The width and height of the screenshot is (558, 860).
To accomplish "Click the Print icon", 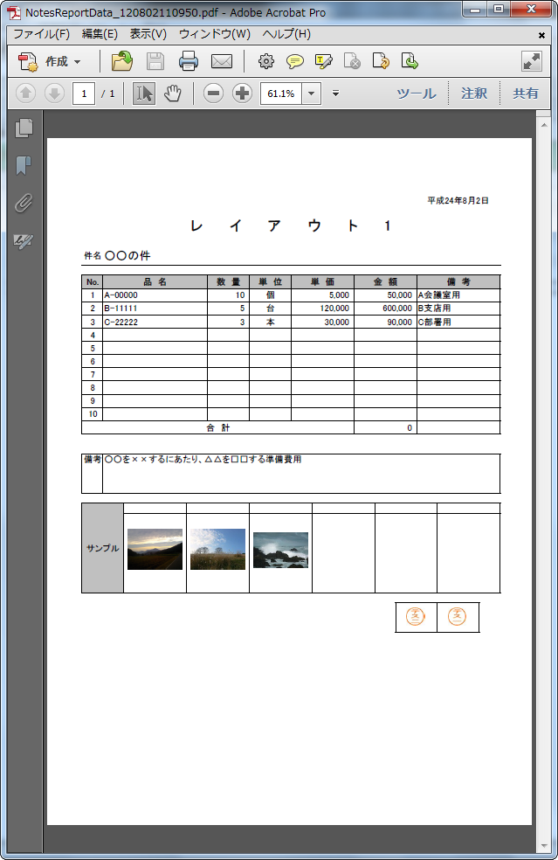I will pyautogui.click(x=189, y=61).
